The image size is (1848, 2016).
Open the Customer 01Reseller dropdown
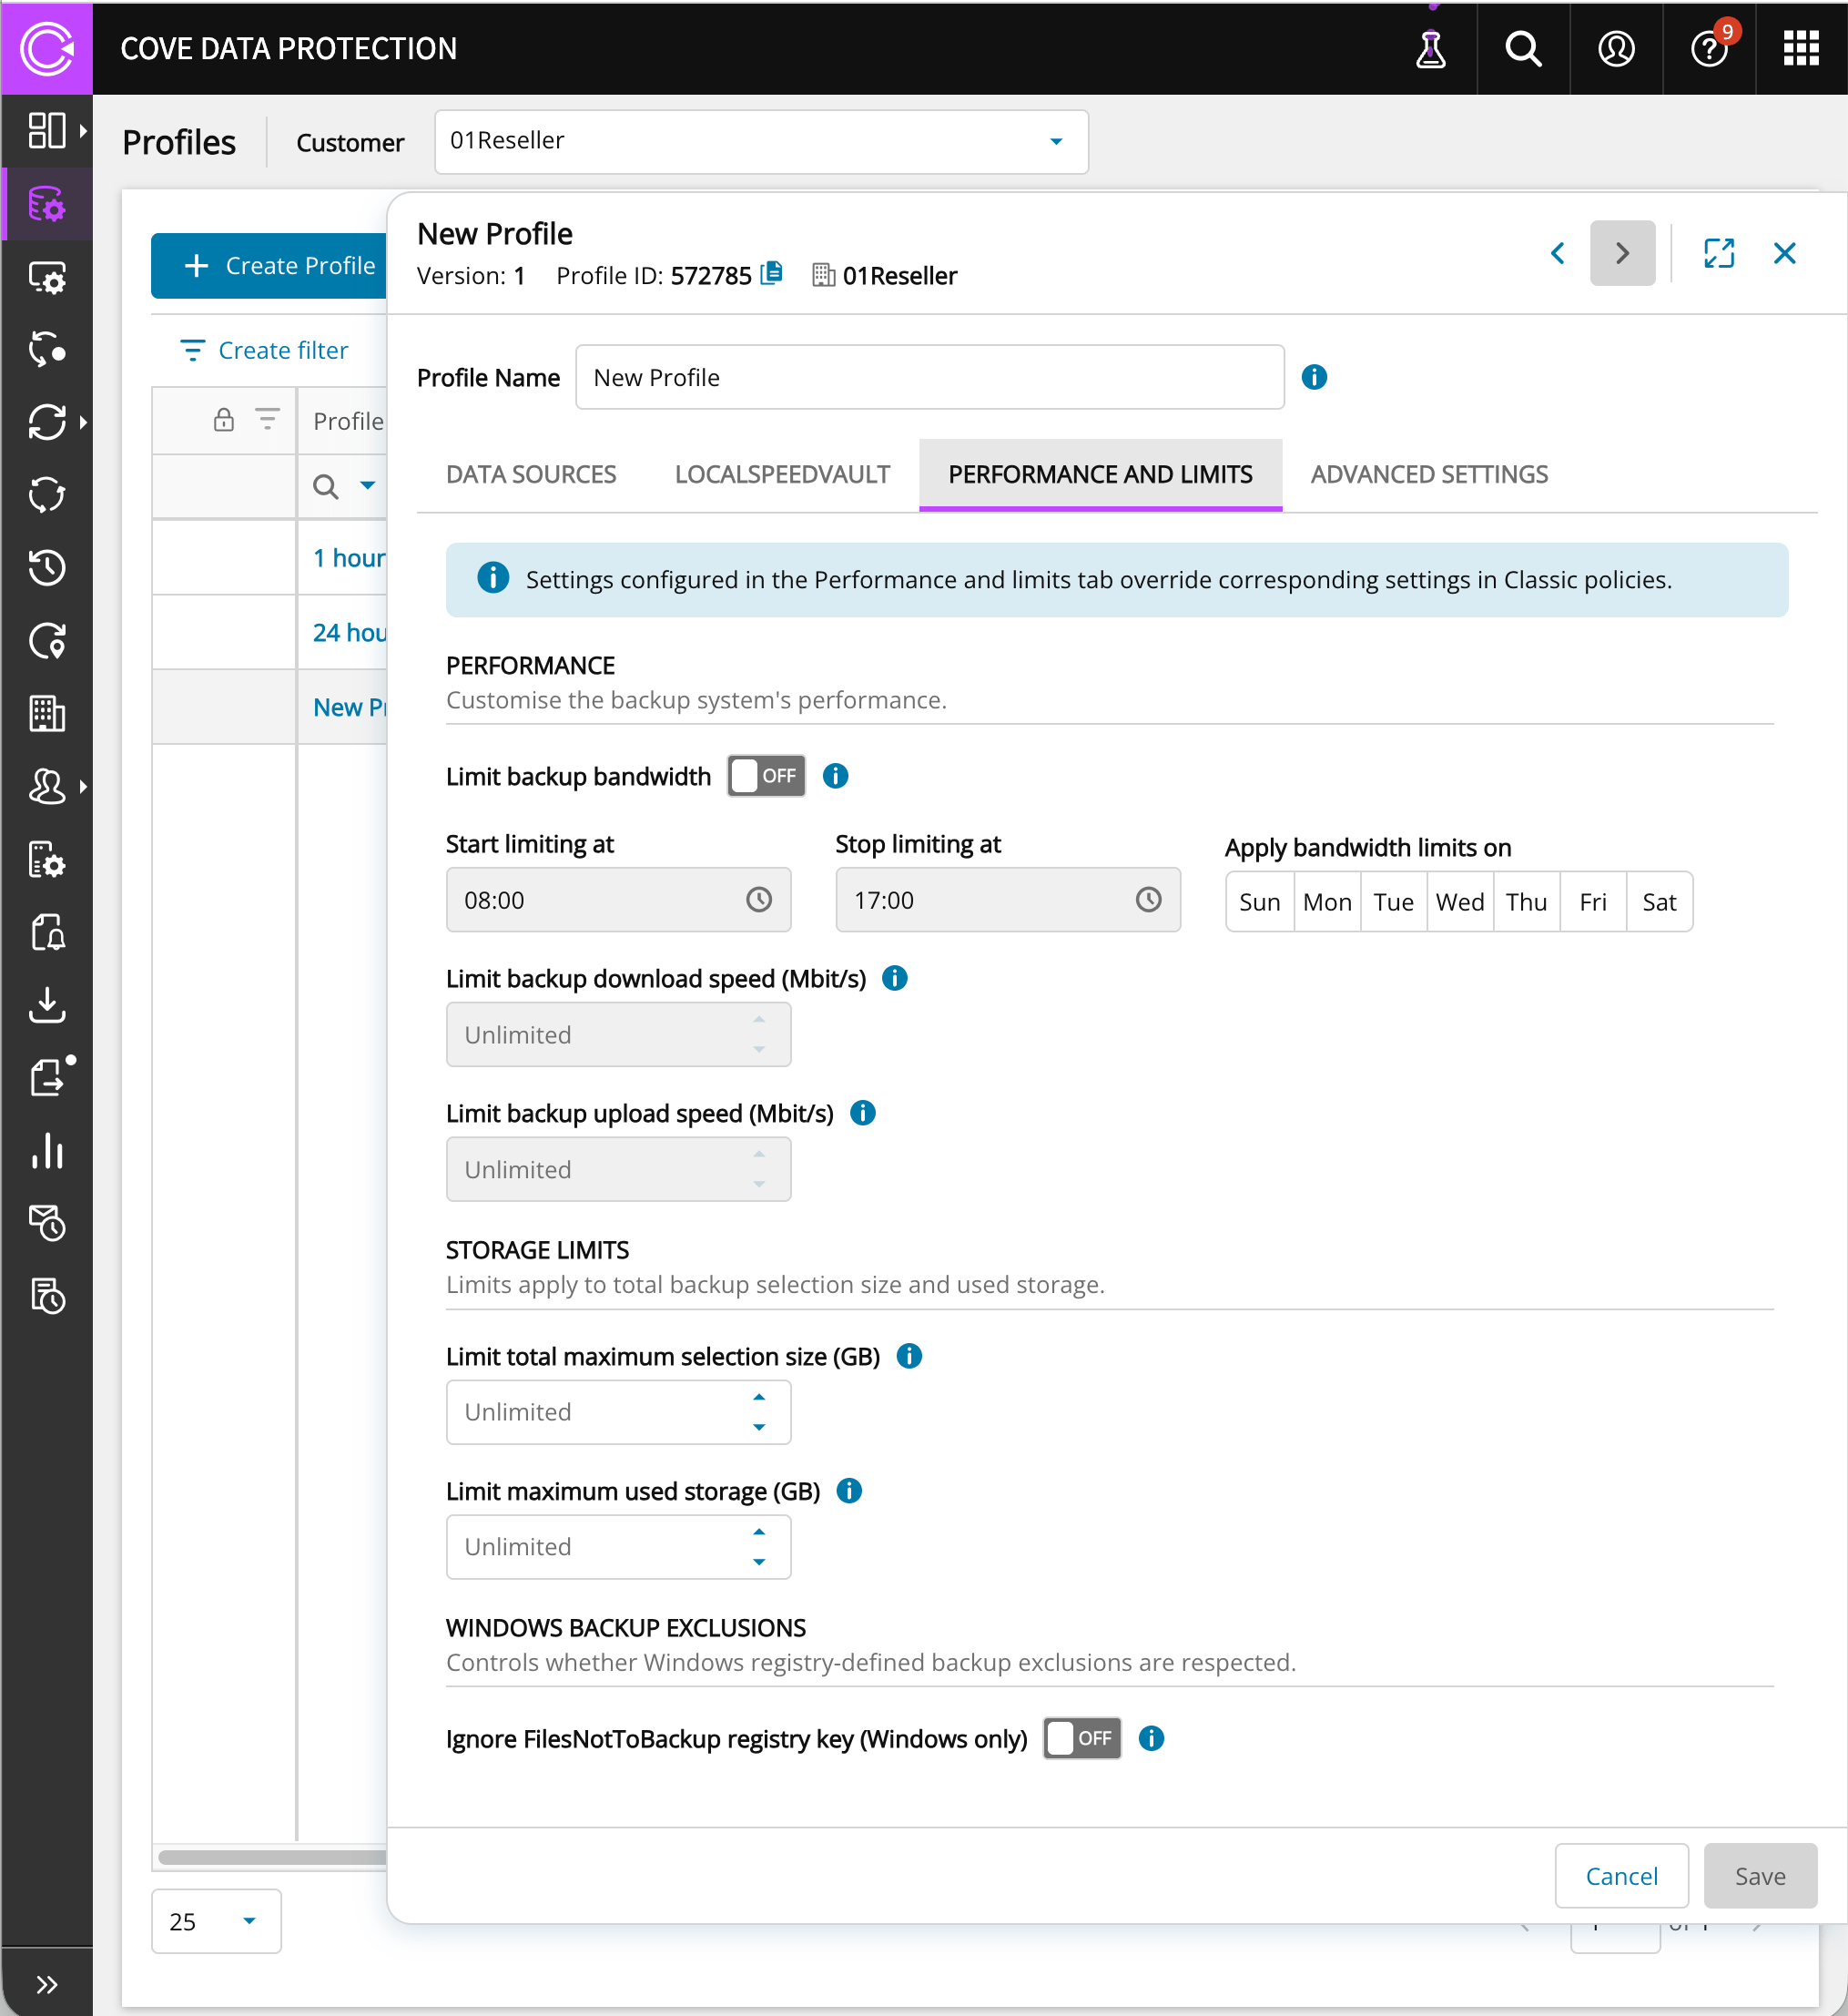[x=761, y=141]
